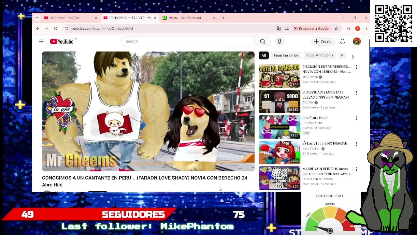Screen dimensions: 417x235
Task: Open the C3 Tempestad channel link
Action: [x=312, y=123]
